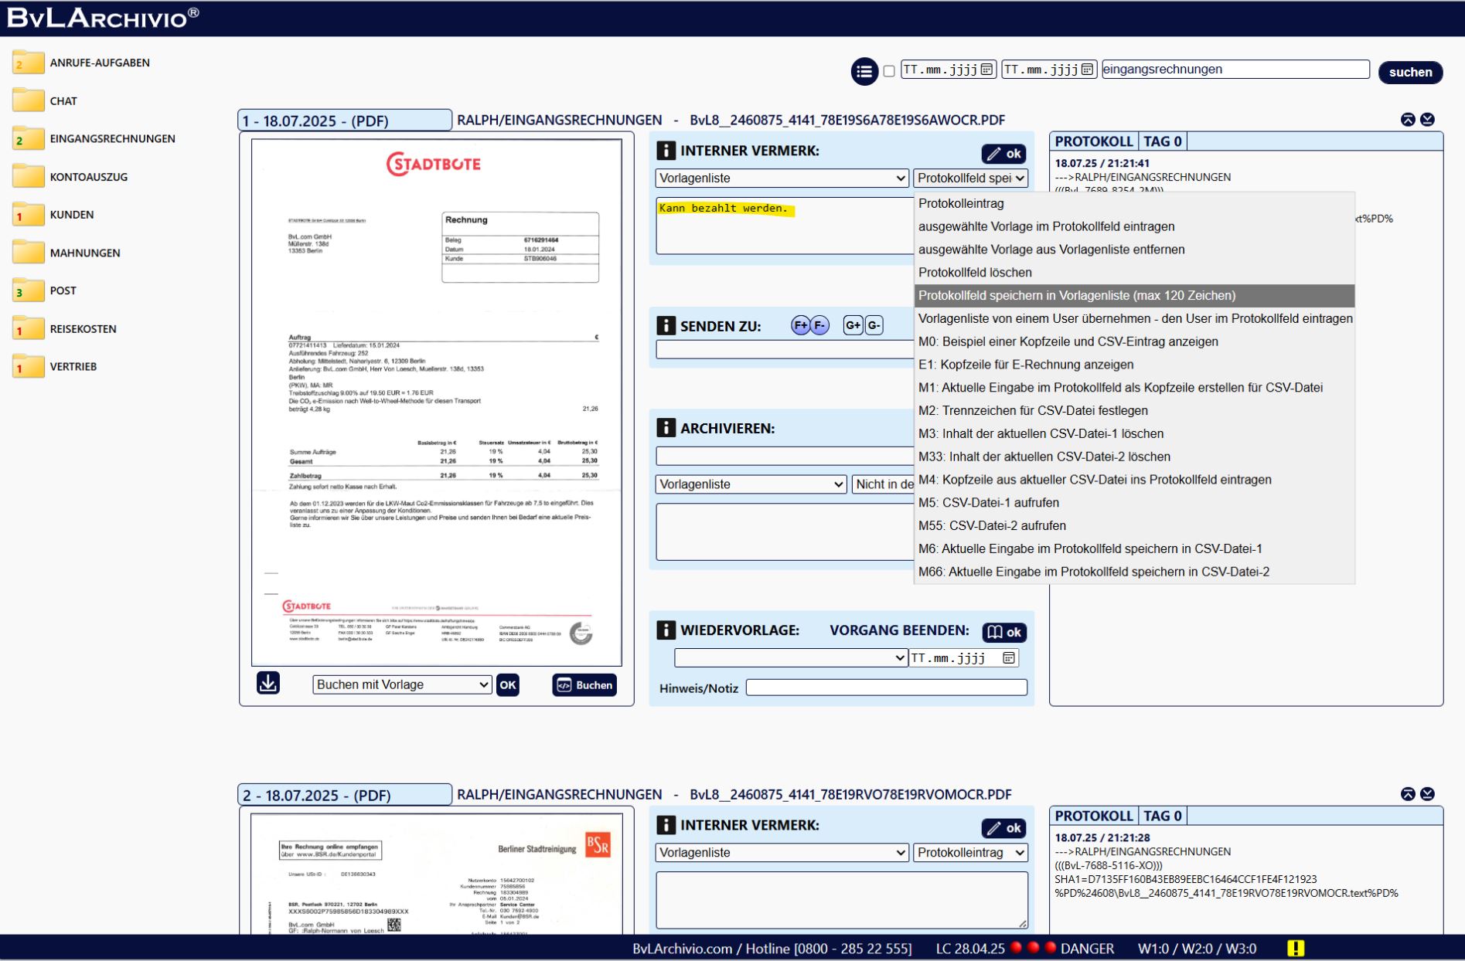Click the Stadtbote invoice preview thumbnail
The height and width of the screenshot is (961, 1465).
(436, 402)
